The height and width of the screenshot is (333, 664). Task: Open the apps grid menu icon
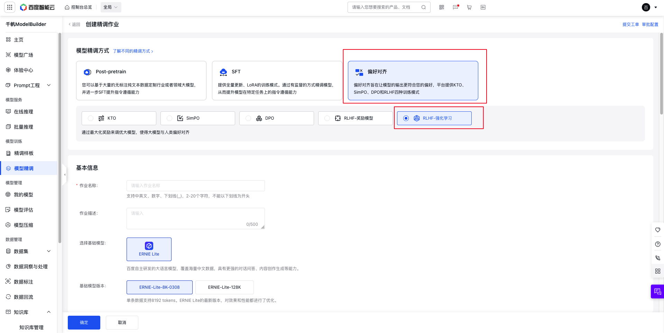[x=9, y=7]
